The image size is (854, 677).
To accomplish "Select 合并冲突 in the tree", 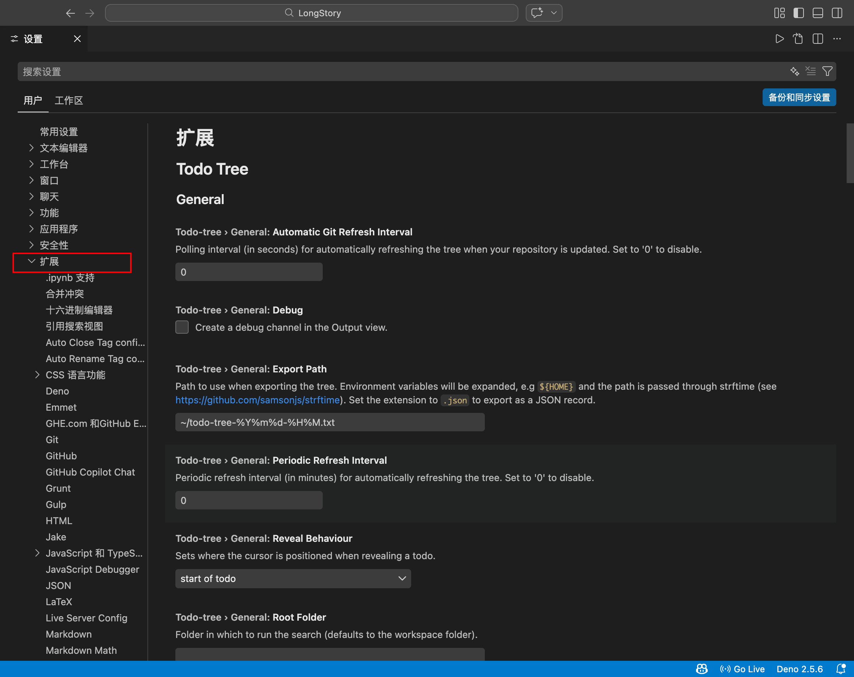I will [x=65, y=294].
